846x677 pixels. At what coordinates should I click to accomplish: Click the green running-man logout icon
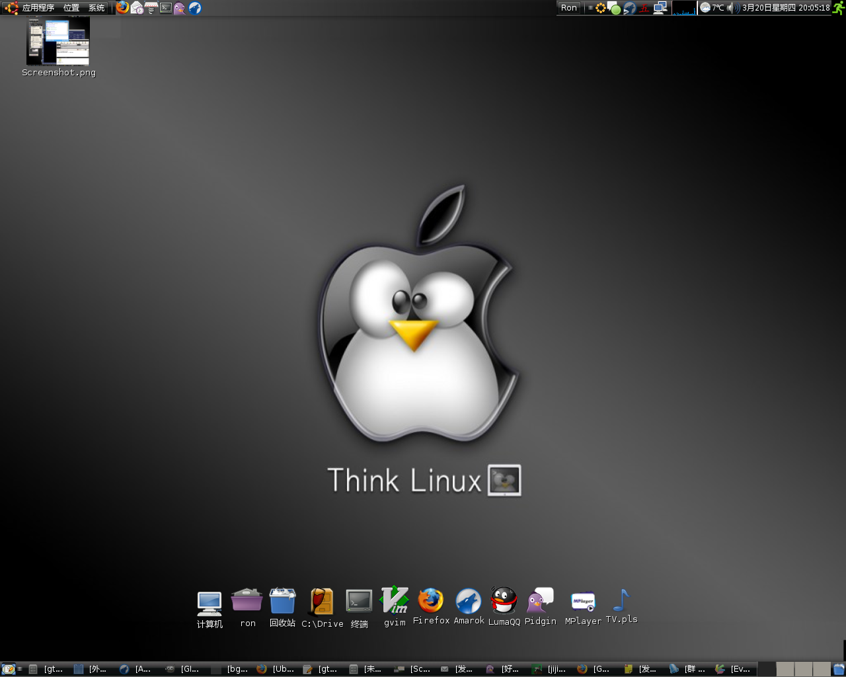839,8
